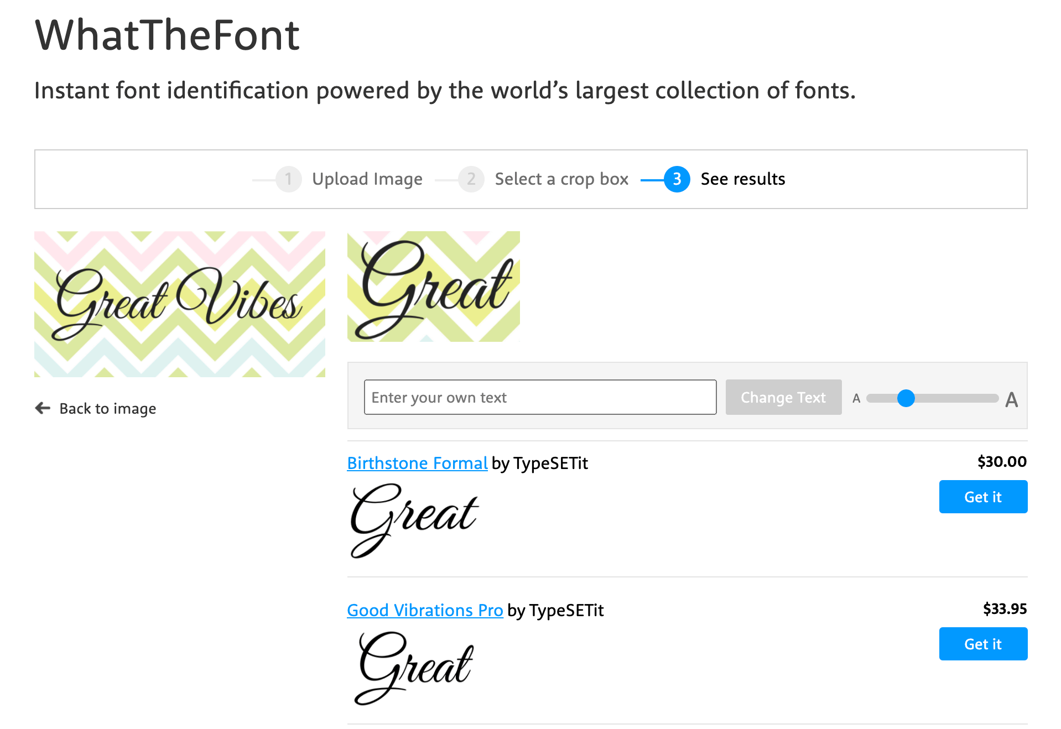1061x729 pixels.
Task: Click Get it for Good Vibrations Pro
Action: [982, 644]
